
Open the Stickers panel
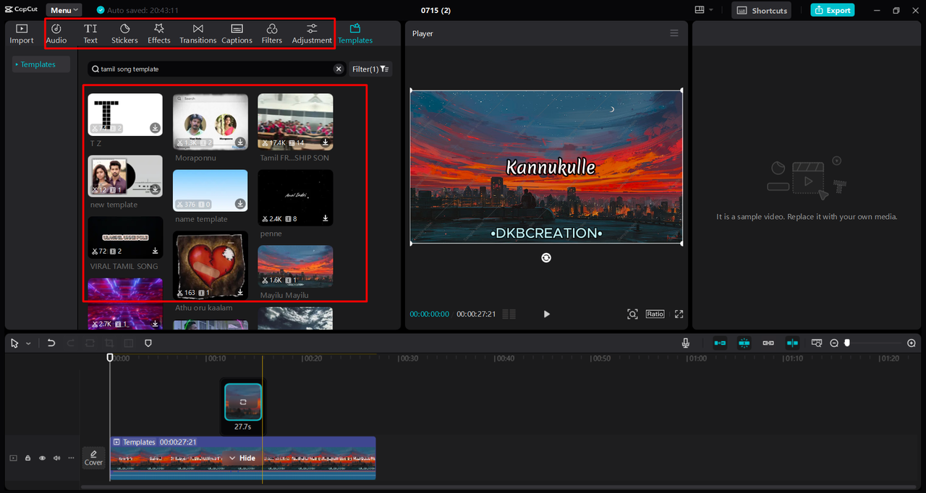[124, 33]
